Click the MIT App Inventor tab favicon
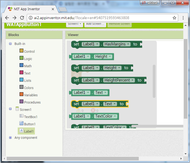The width and height of the screenshot is (190, 163). point(10,9)
